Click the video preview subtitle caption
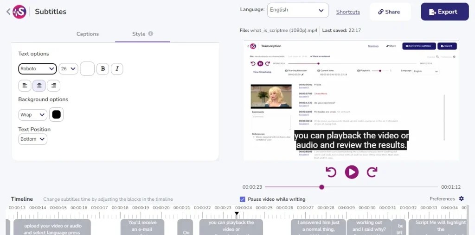This screenshot has width=475, height=235. (x=352, y=140)
